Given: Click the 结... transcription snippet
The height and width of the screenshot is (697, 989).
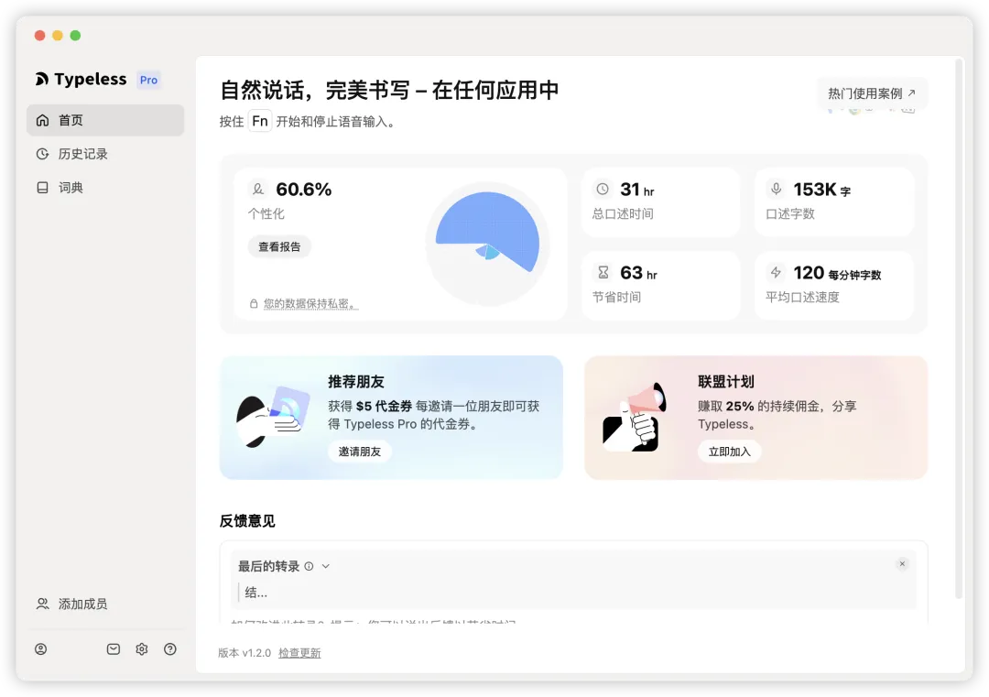Looking at the screenshot, I should tap(256, 593).
